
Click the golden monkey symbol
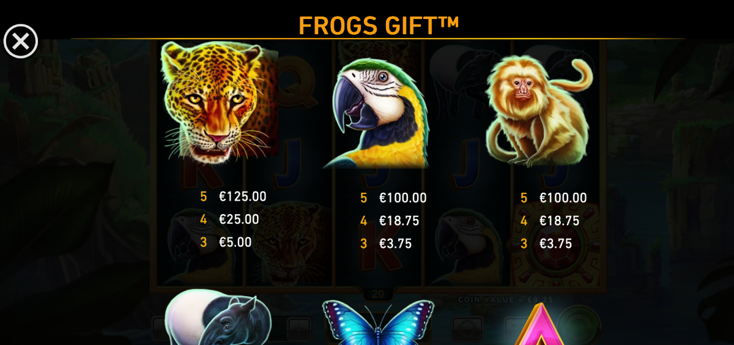pos(538,111)
